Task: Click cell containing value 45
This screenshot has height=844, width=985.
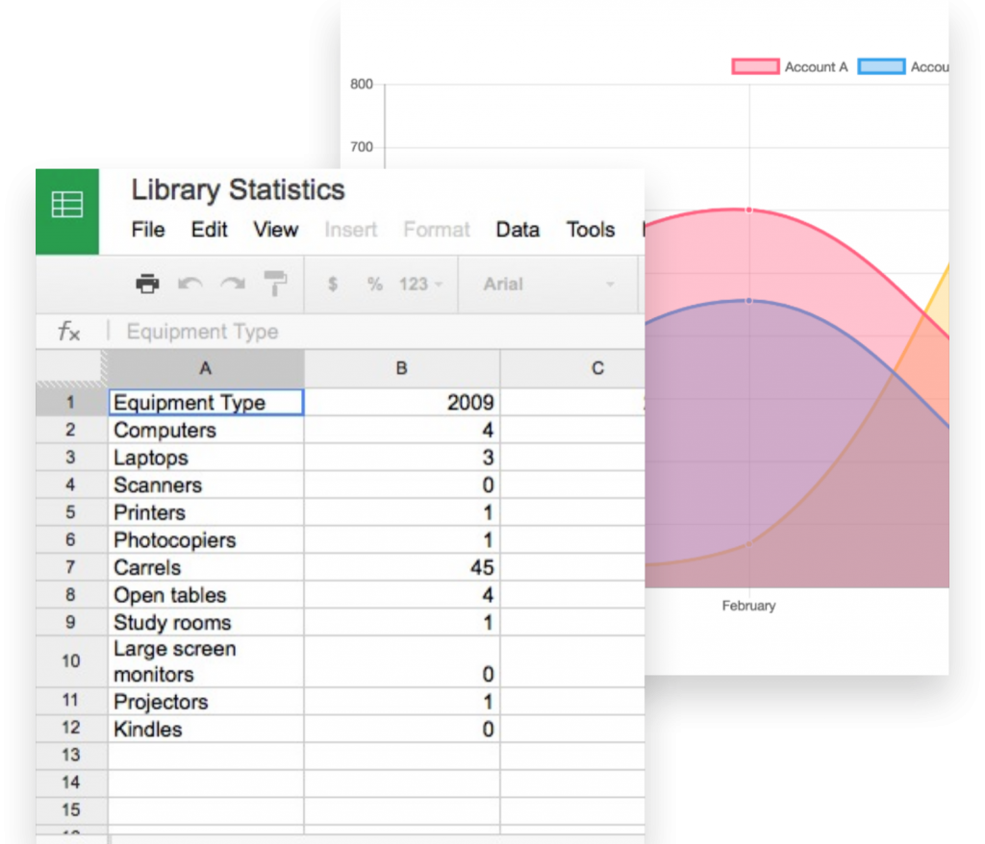Action: 402,567
